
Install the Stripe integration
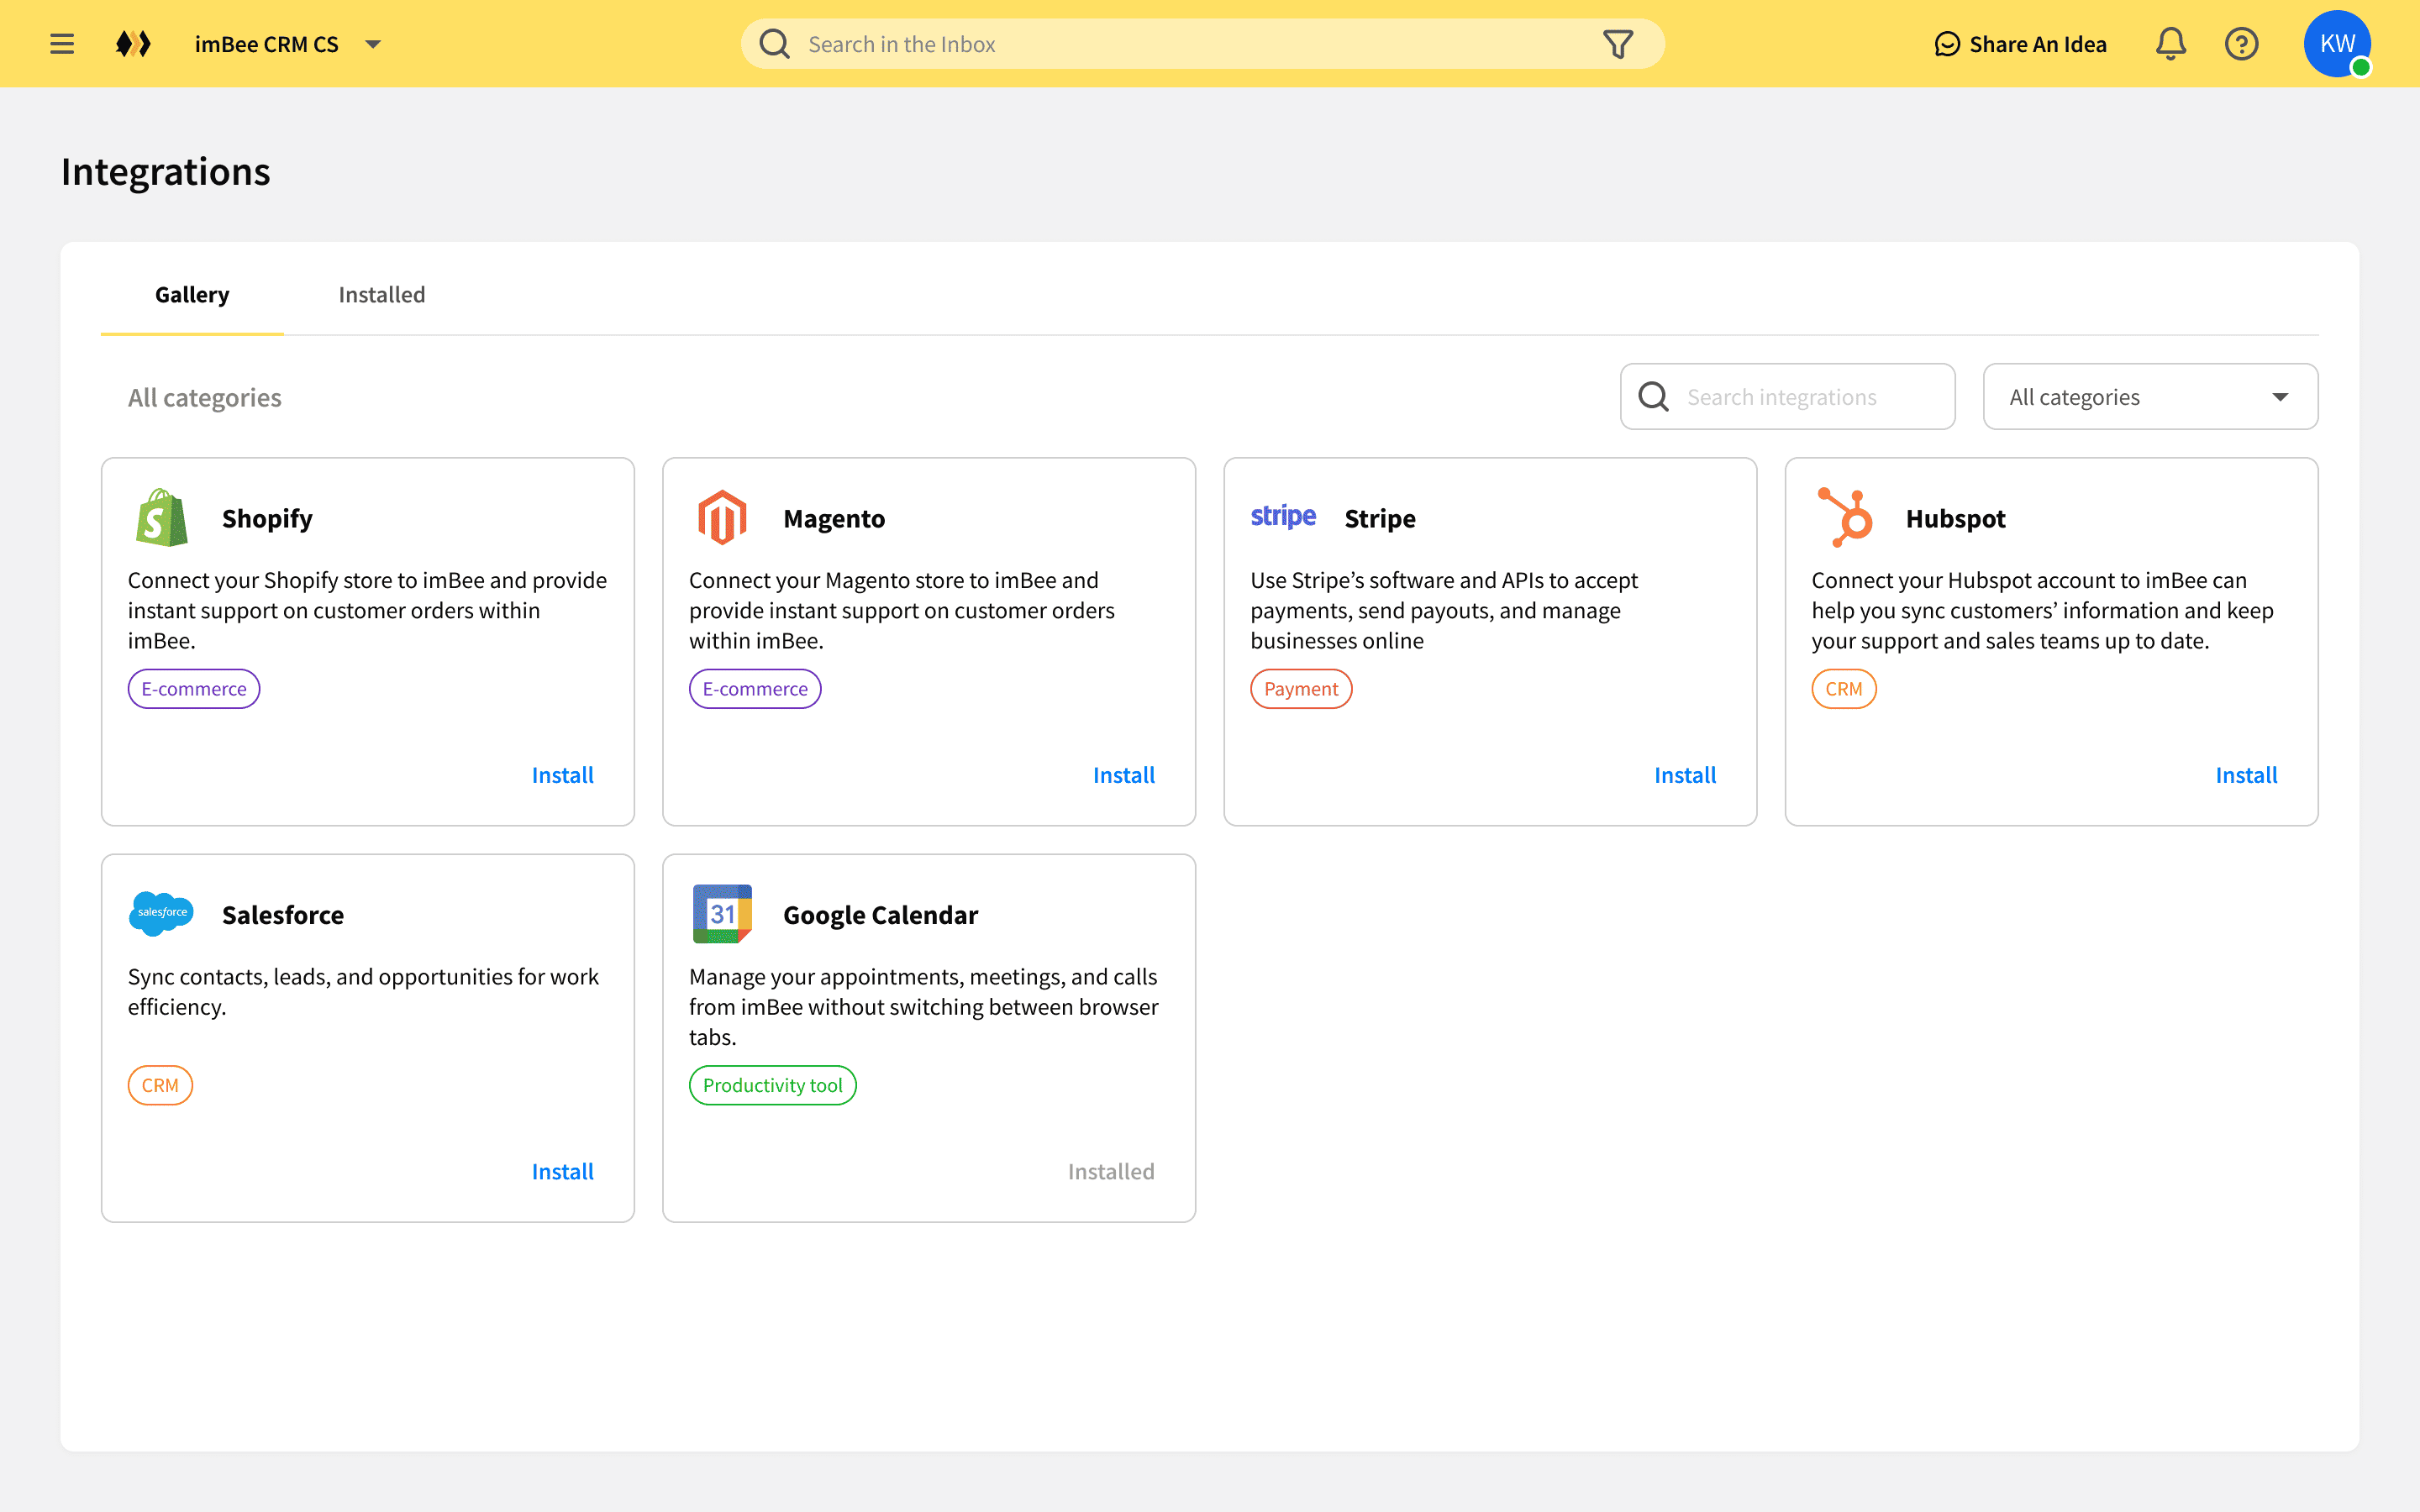pyautogui.click(x=1684, y=775)
